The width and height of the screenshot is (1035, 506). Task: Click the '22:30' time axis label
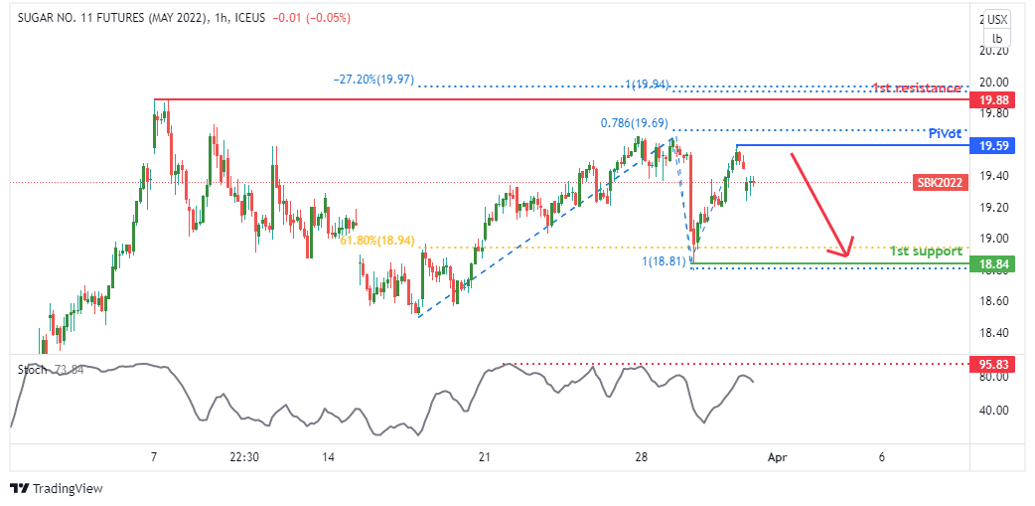pos(243,457)
